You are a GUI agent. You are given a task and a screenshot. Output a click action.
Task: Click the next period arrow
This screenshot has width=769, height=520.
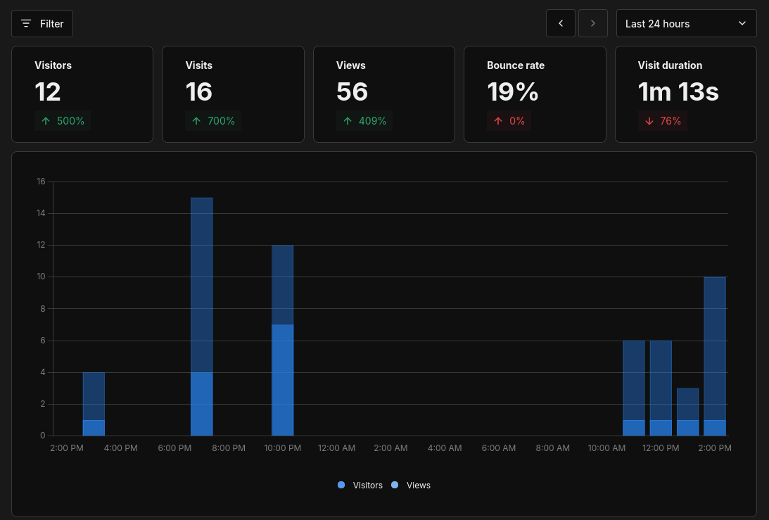(593, 23)
